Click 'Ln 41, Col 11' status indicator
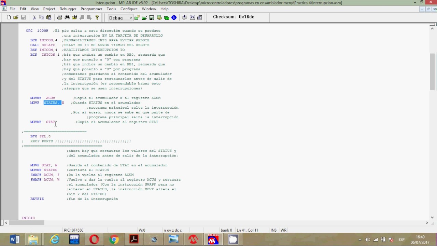Viewport: 437px width, 246px height. pos(248,230)
